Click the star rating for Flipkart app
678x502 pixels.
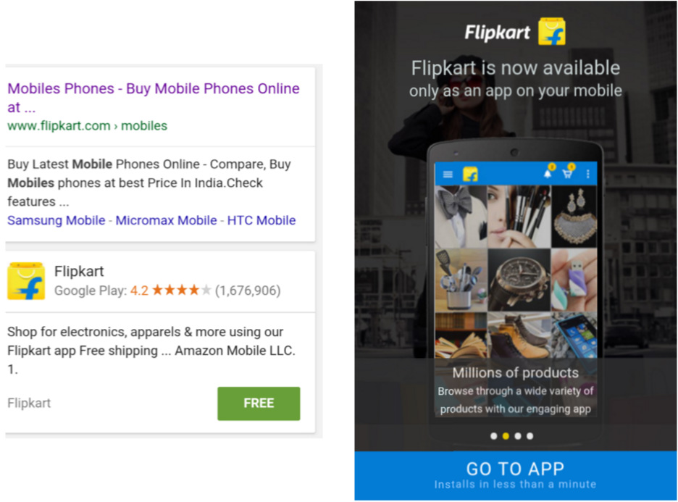point(181,290)
